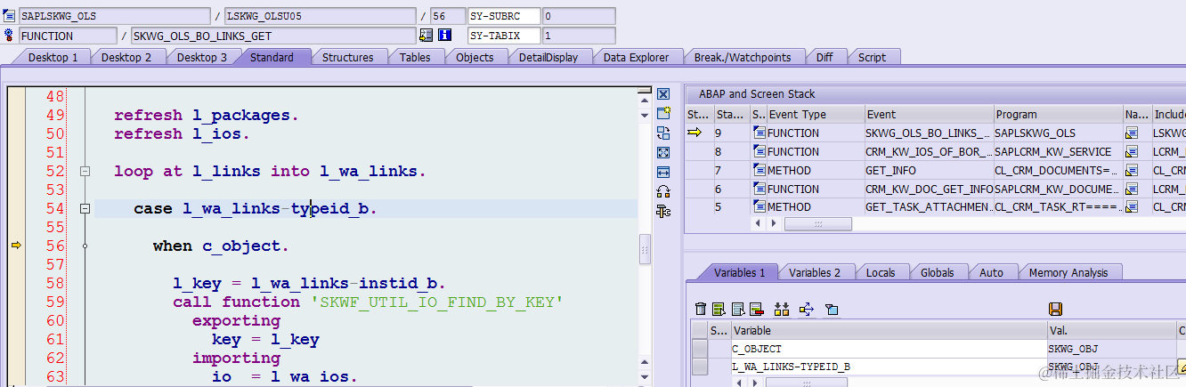Click the CRM_KW_DOC_GET_INFO event cell
This screenshot has width=1186, height=387.
coord(929,189)
